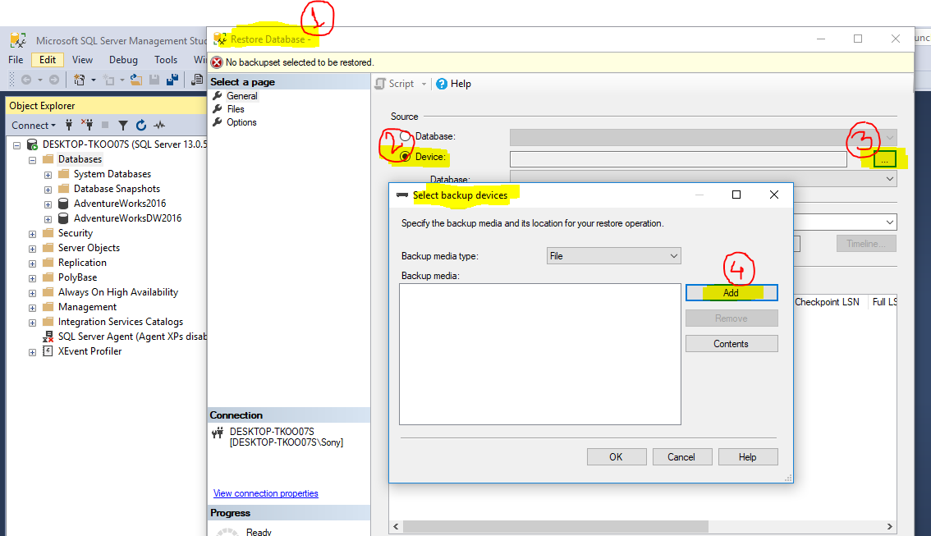This screenshot has height=536, width=931.
Task: Click the Backup media list box
Action: (539, 354)
